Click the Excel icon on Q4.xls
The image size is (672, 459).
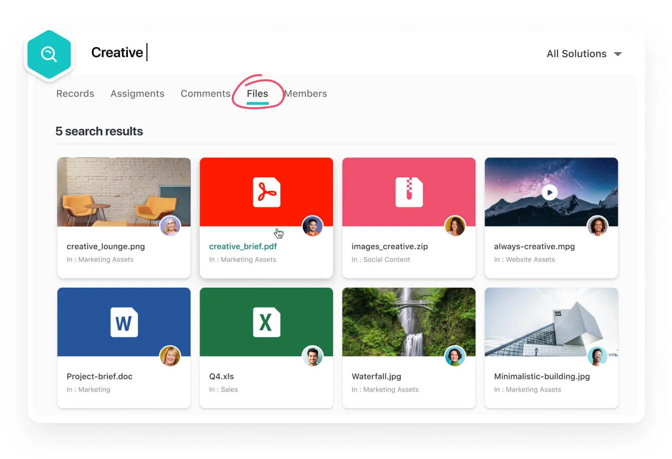pyautogui.click(x=266, y=322)
